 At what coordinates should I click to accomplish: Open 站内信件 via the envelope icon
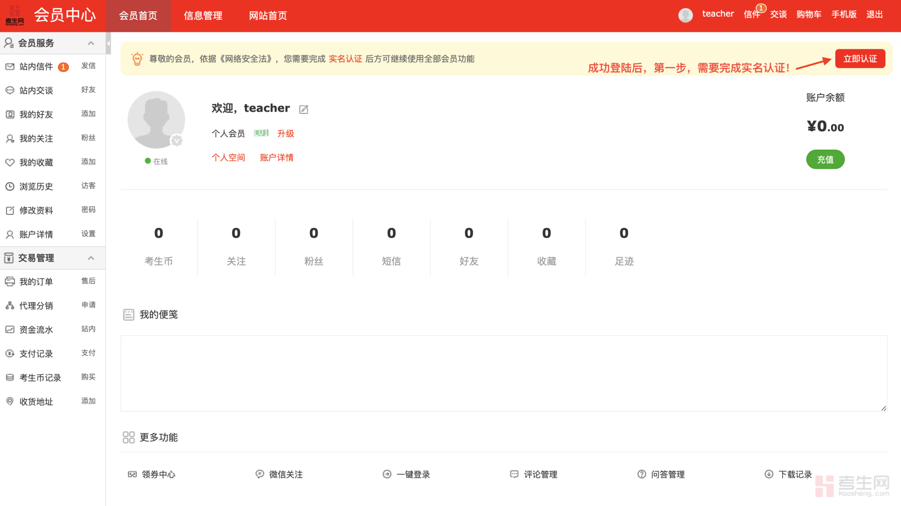point(10,66)
